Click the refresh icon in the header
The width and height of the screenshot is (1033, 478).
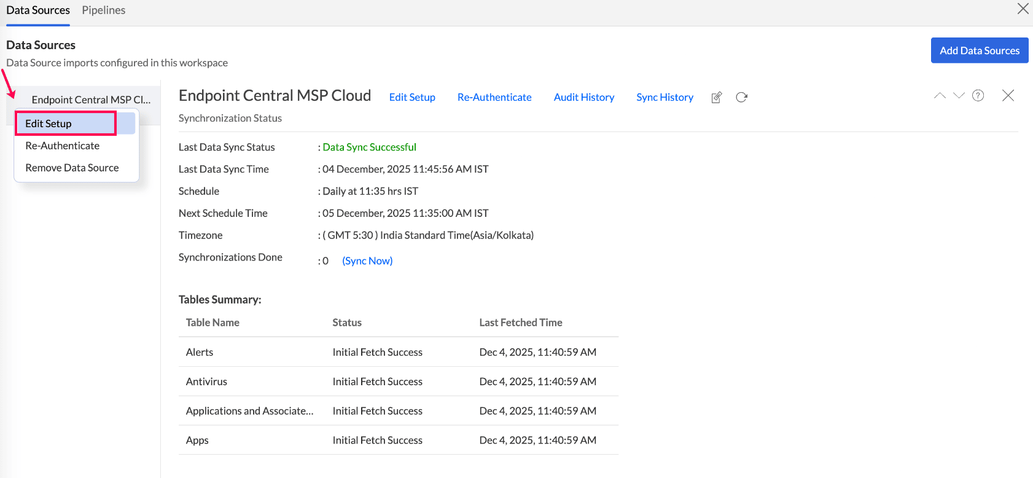point(741,97)
